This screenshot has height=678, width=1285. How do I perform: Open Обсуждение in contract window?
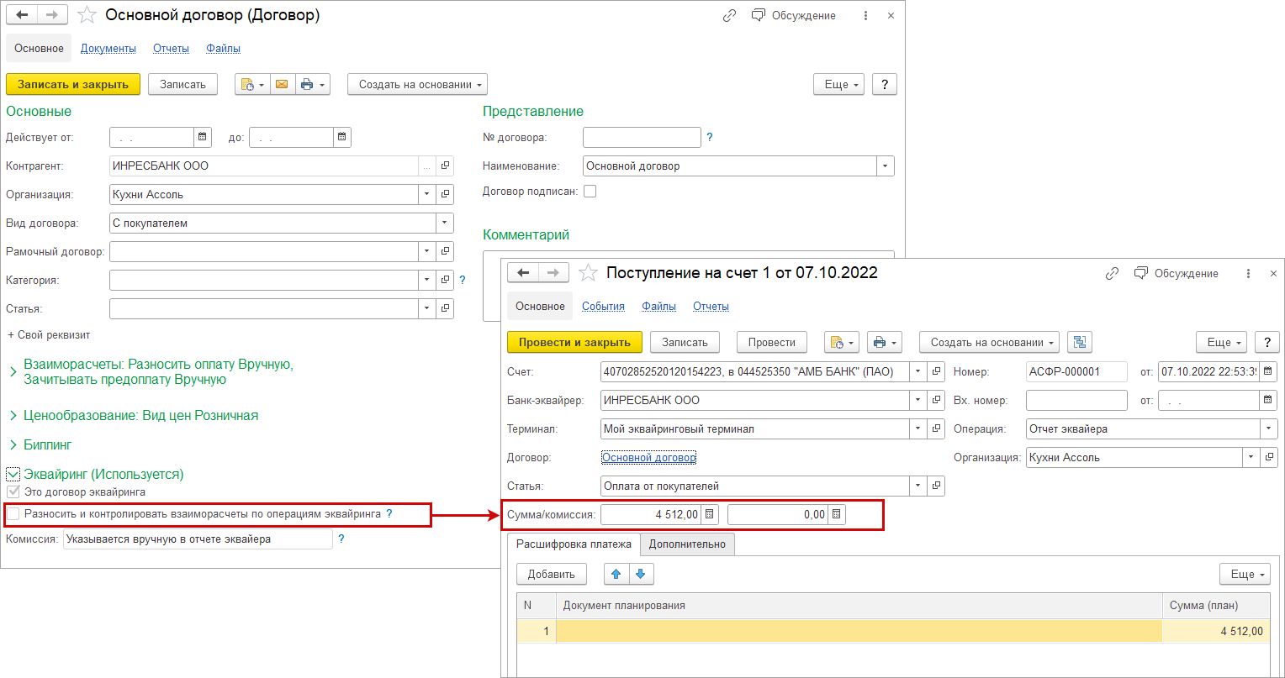[x=793, y=15]
